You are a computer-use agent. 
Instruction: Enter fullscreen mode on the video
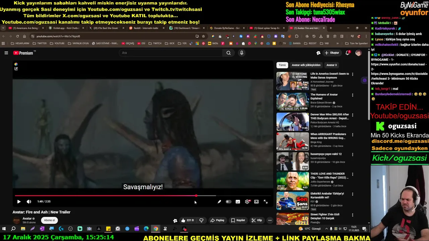tap(265, 202)
